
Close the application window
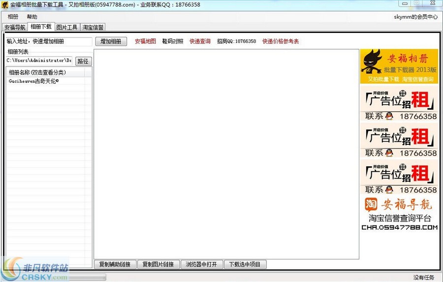pyautogui.click(x=433, y=3)
